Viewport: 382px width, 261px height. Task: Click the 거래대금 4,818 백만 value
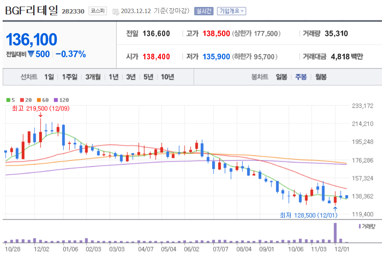pyautogui.click(x=347, y=57)
